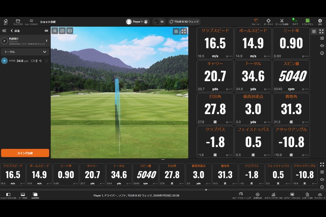Screen dimensions: 326x217
Task: Click the Target (ターゲット) crosshair icon
Action: [268, 21]
